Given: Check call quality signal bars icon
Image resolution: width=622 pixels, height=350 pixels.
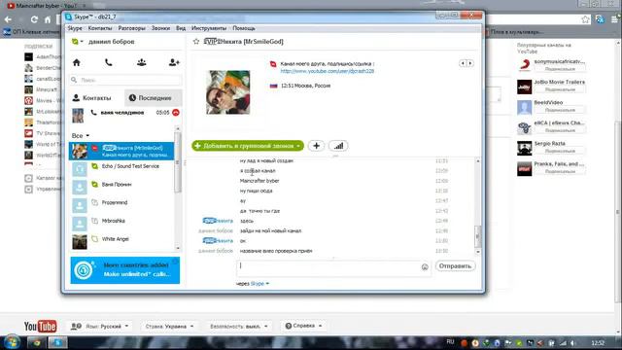Looking at the screenshot, I should point(338,146).
